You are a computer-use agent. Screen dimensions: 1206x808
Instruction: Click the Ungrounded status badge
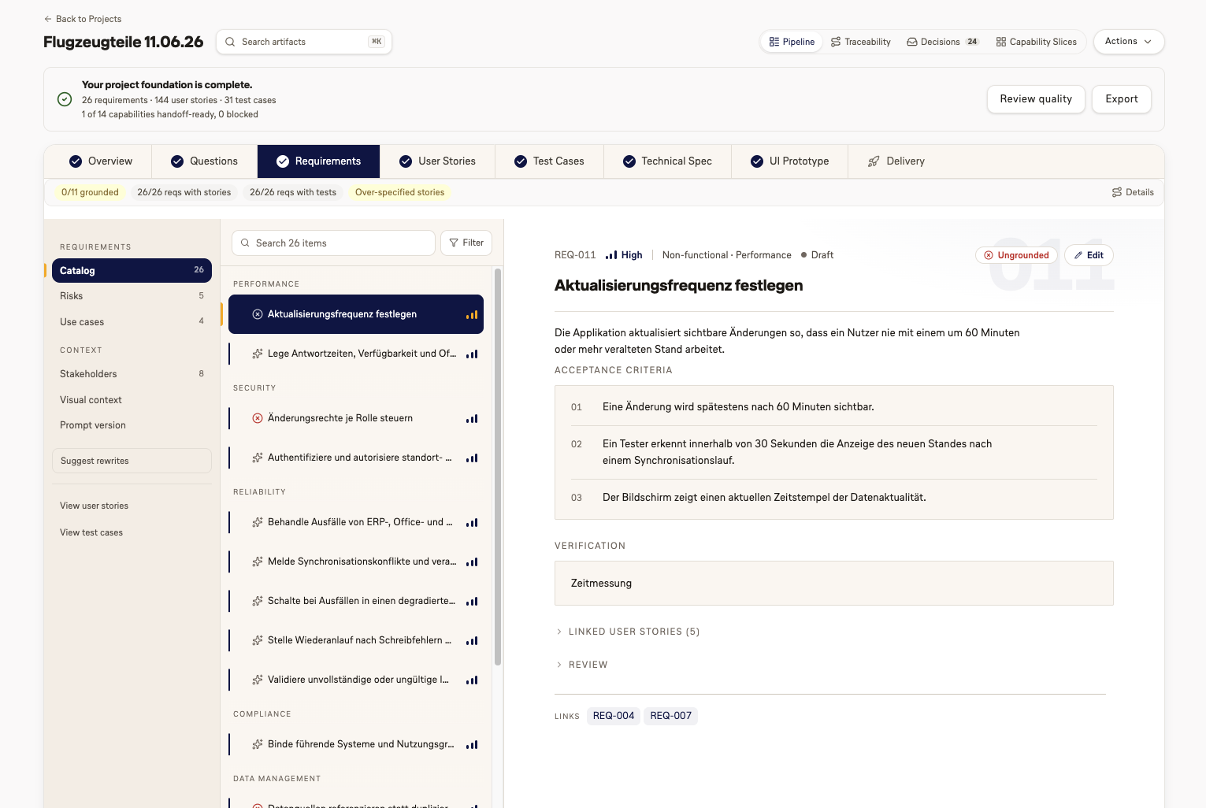point(1016,255)
